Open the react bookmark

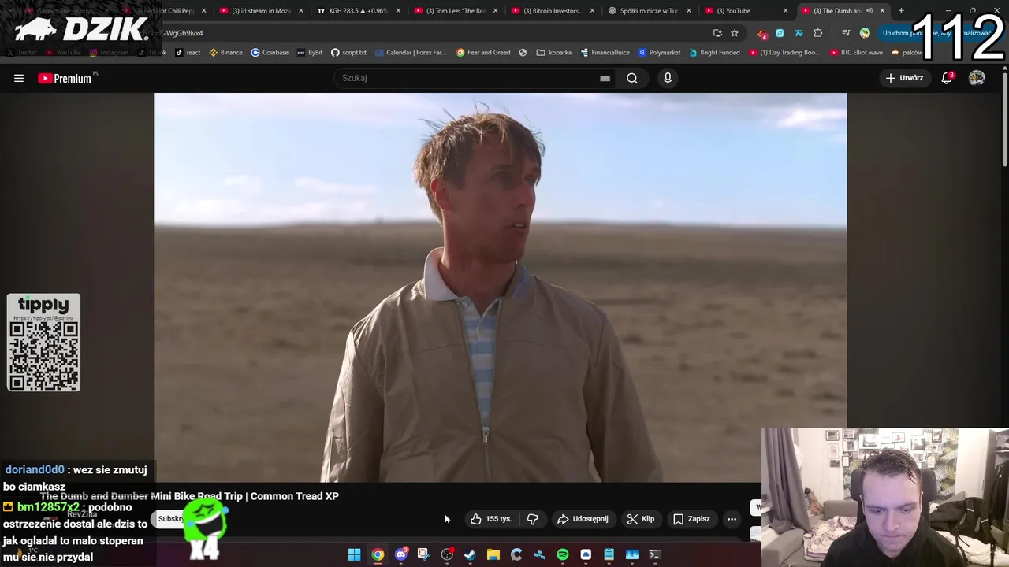[x=188, y=53]
